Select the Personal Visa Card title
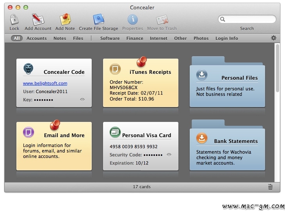The width and height of the screenshot is (285, 211). (146, 135)
